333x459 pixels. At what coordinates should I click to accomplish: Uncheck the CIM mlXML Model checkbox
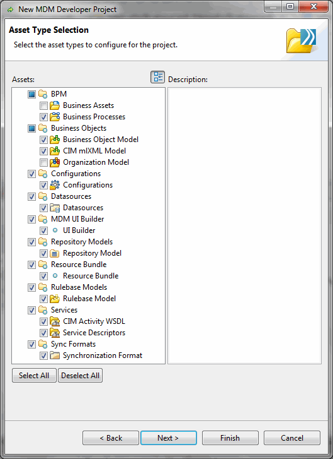point(44,152)
